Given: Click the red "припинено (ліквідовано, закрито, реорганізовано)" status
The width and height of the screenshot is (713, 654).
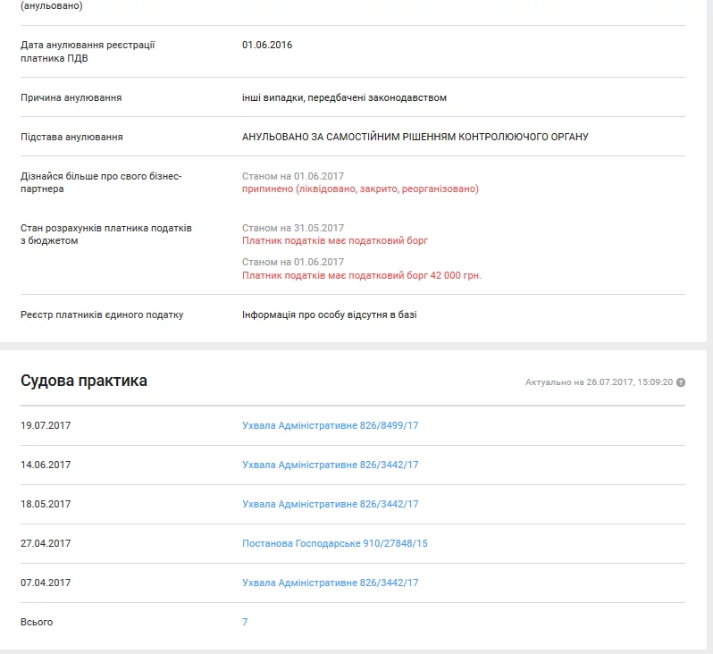Looking at the screenshot, I should 360,189.
